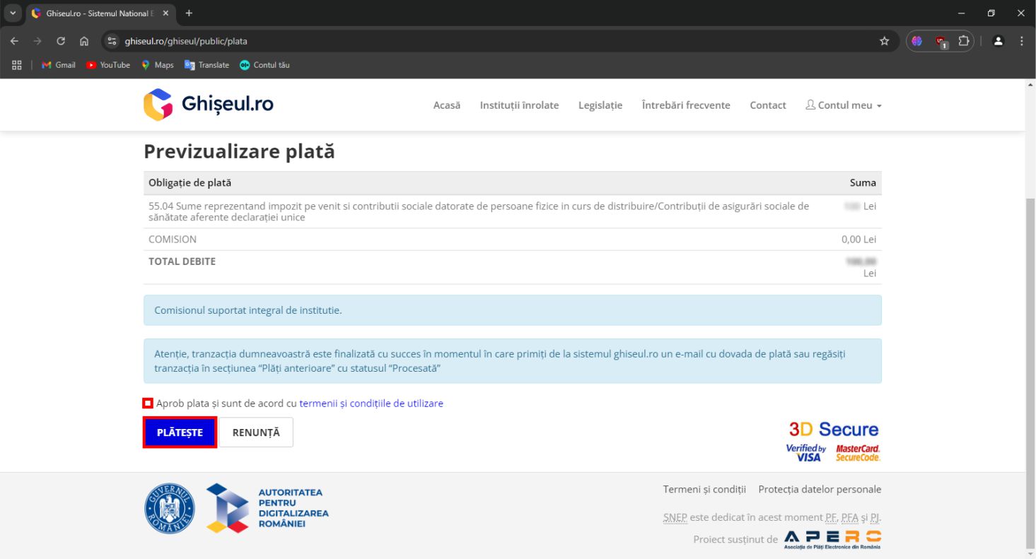Open the apps grid in bookmarks bar

click(x=17, y=65)
